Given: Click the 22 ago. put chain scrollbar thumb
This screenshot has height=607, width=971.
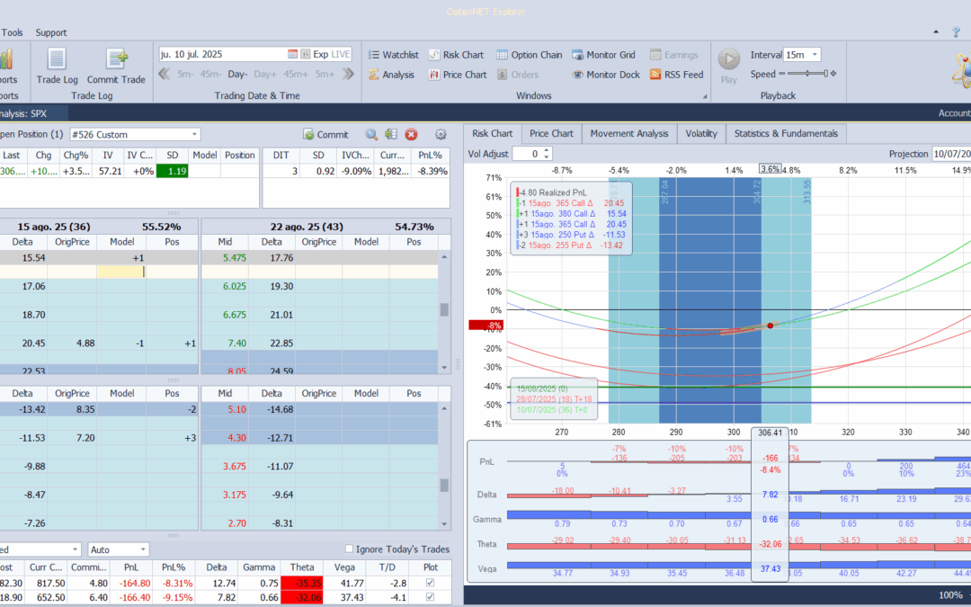Looking at the screenshot, I should (444, 485).
